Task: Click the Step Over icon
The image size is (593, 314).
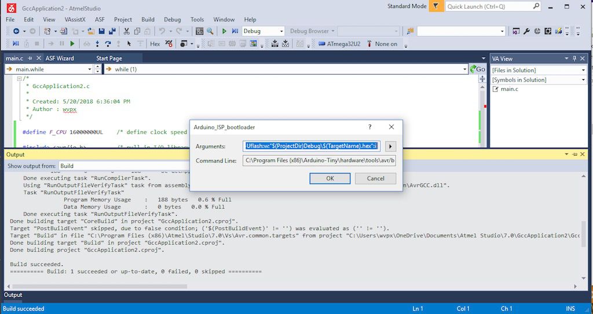Action: (108, 44)
